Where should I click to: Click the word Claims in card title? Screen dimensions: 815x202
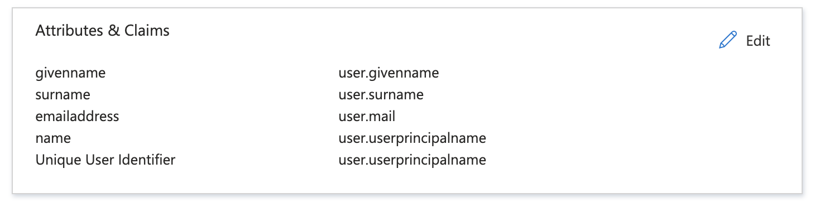tap(147, 31)
